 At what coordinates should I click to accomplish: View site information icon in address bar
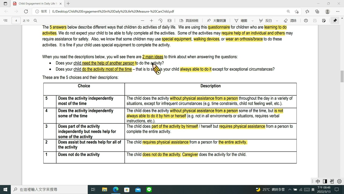[x=37, y=12]
